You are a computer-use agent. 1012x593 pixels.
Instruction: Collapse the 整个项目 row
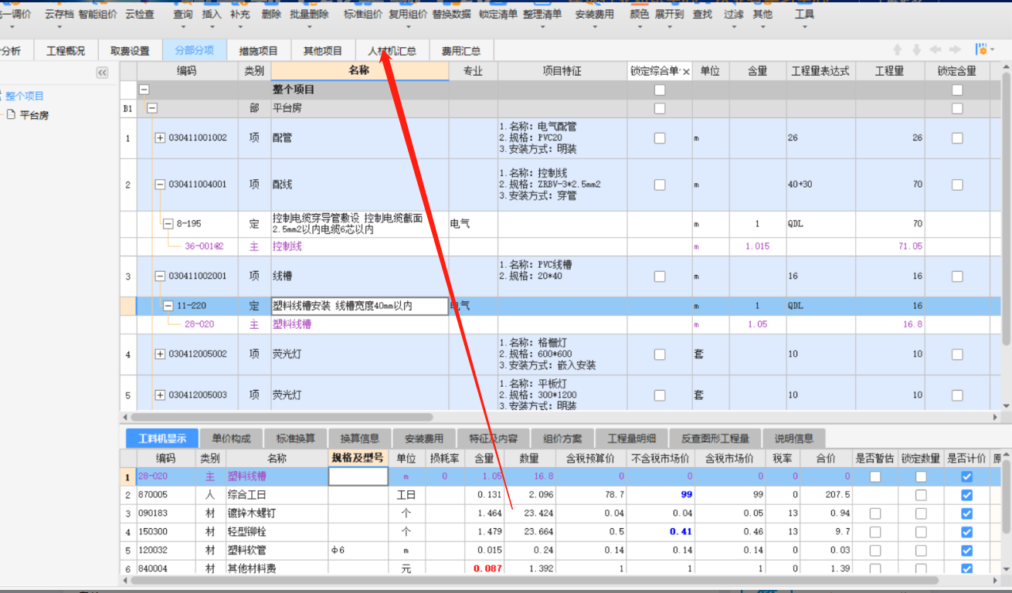[x=144, y=90]
